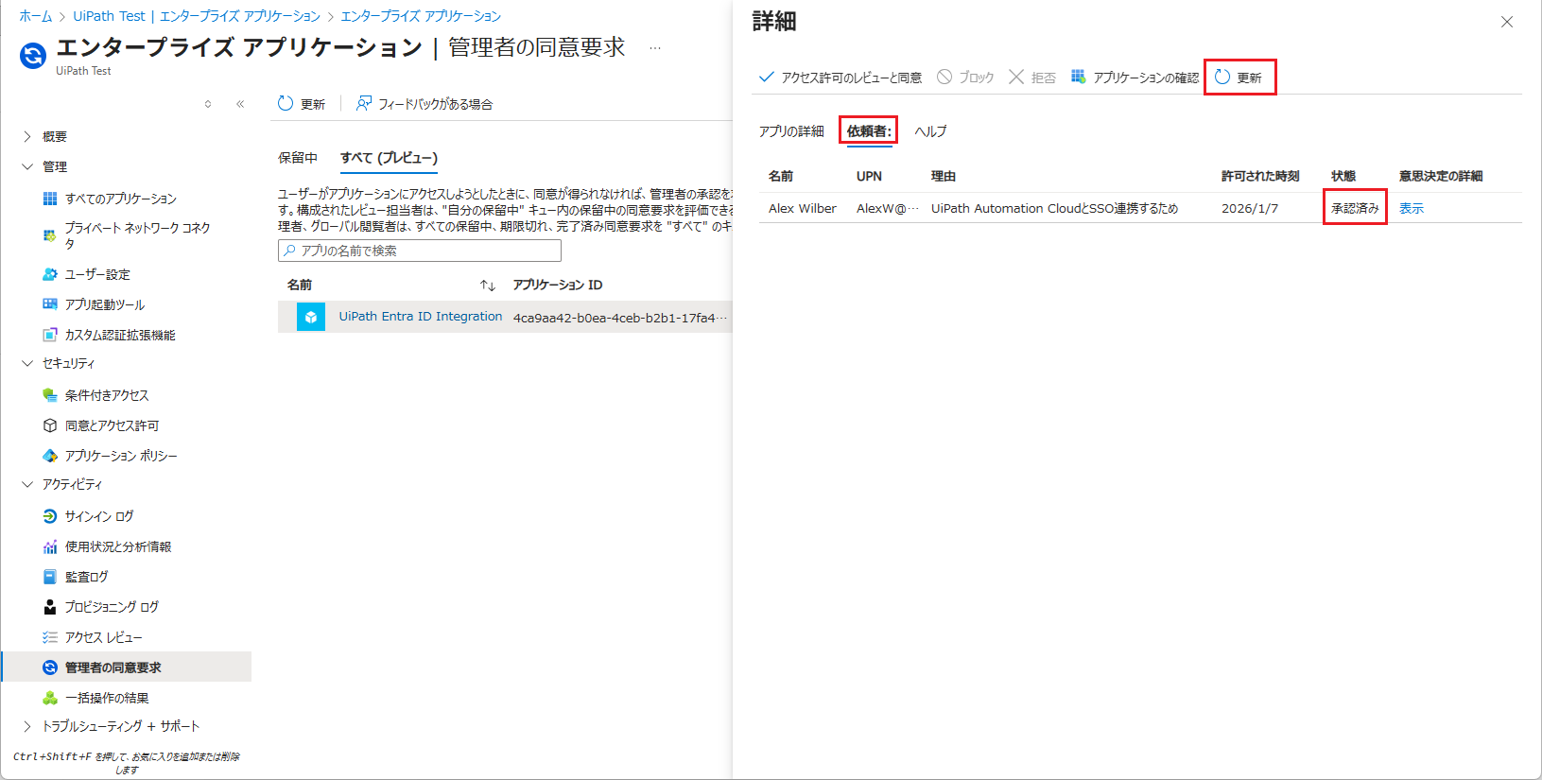Screen dimensions: 1542x780
Task: Expand the 概要 section
Action: [27, 137]
